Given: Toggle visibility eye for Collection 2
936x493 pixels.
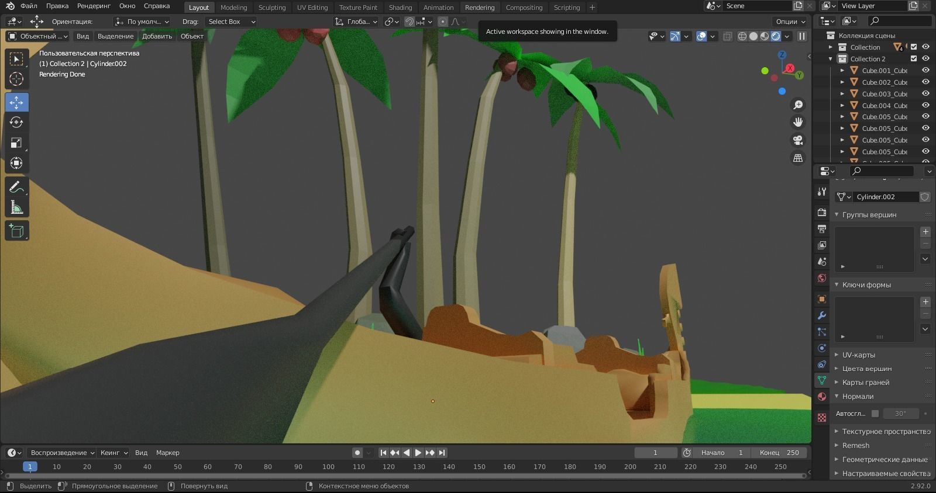Looking at the screenshot, I should pos(925,58).
